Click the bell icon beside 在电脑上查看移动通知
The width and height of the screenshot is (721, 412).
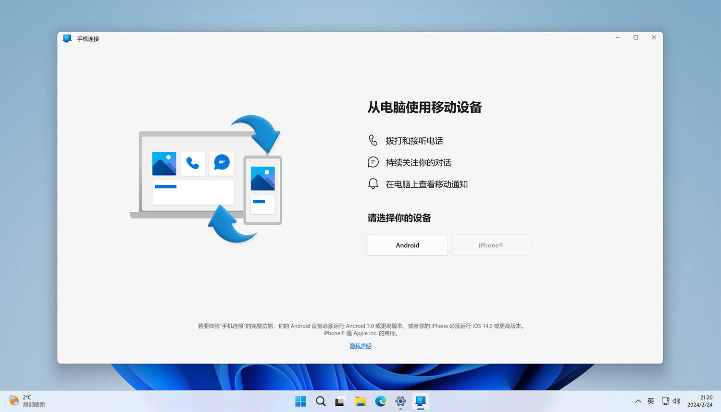tap(373, 184)
